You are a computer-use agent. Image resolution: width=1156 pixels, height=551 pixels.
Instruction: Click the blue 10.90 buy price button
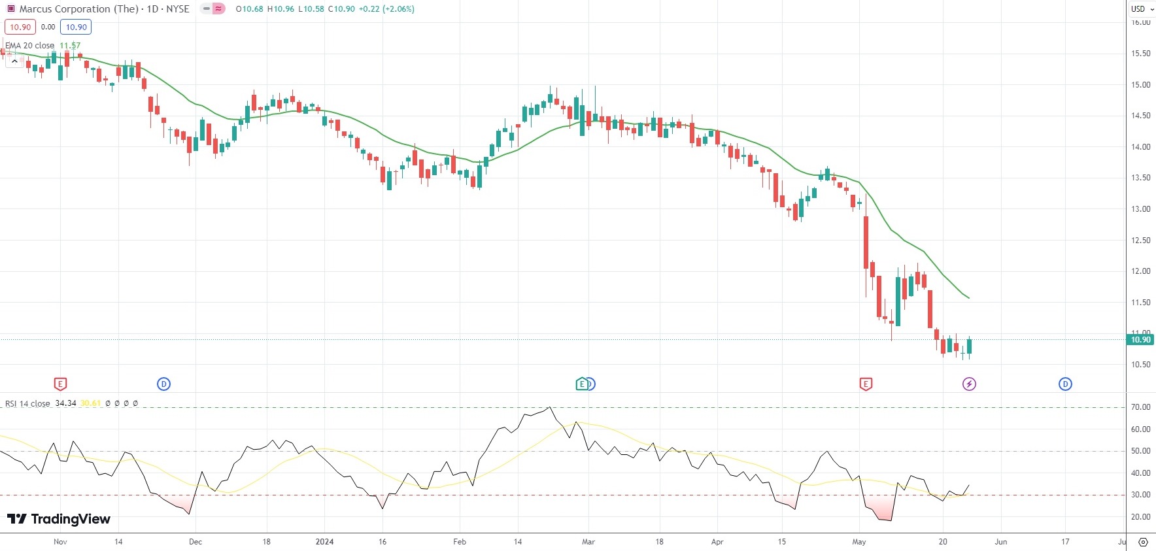tap(76, 27)
